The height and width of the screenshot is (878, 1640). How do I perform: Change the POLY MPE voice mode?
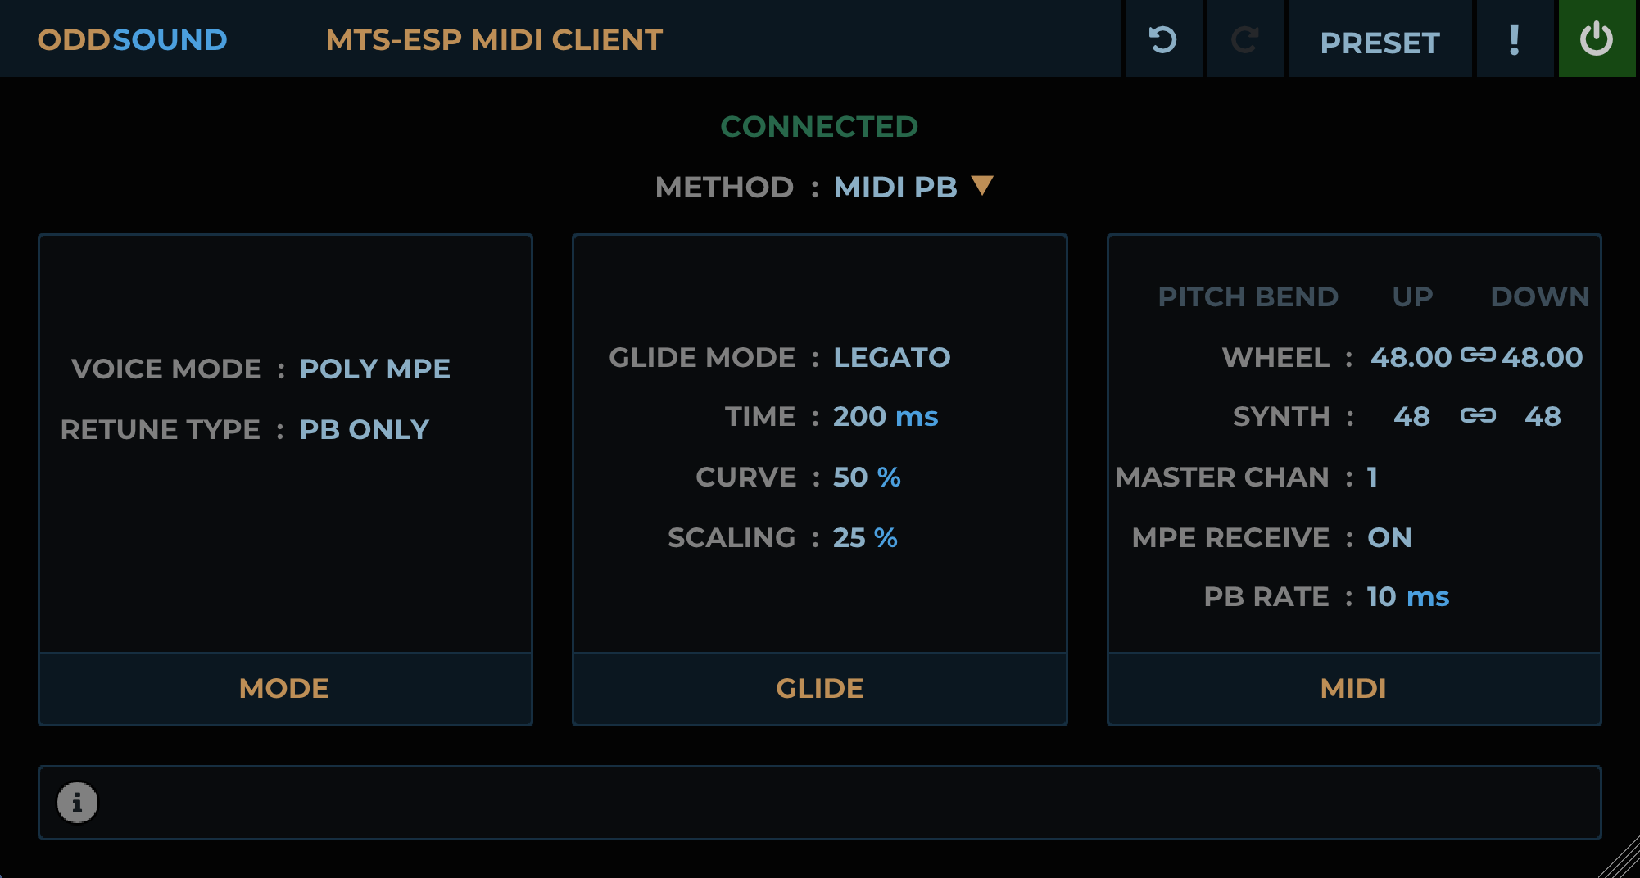click(374, 369)
